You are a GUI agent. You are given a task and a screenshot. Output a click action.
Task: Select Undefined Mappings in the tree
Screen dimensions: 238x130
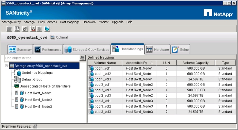[x=37, y=73]
